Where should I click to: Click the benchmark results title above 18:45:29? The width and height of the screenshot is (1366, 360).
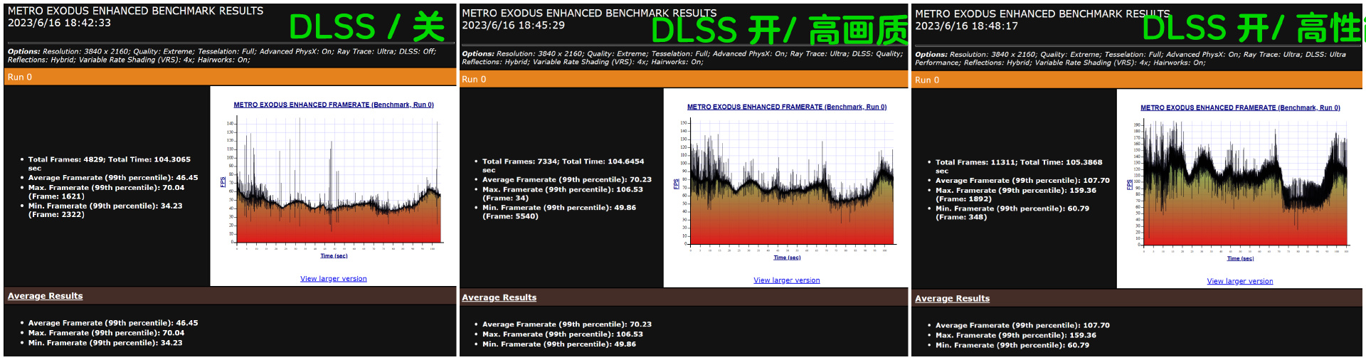pyautogui.click(x=589, y=13)
